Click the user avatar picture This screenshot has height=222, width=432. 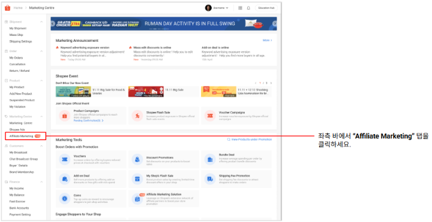pyautogui.click(x=208, y=8)
